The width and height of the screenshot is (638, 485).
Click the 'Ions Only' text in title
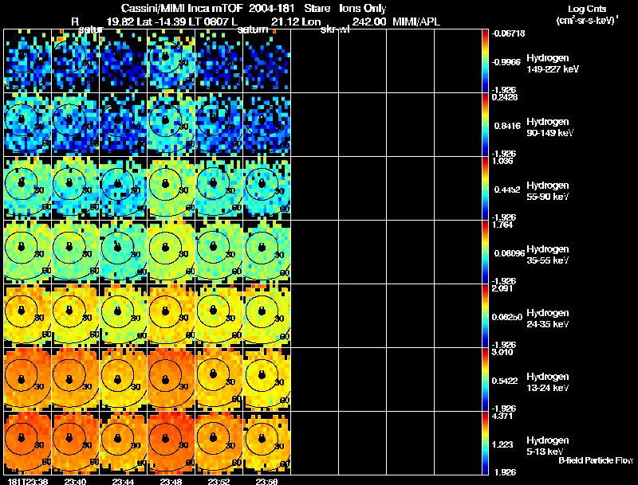click(363, 9)
